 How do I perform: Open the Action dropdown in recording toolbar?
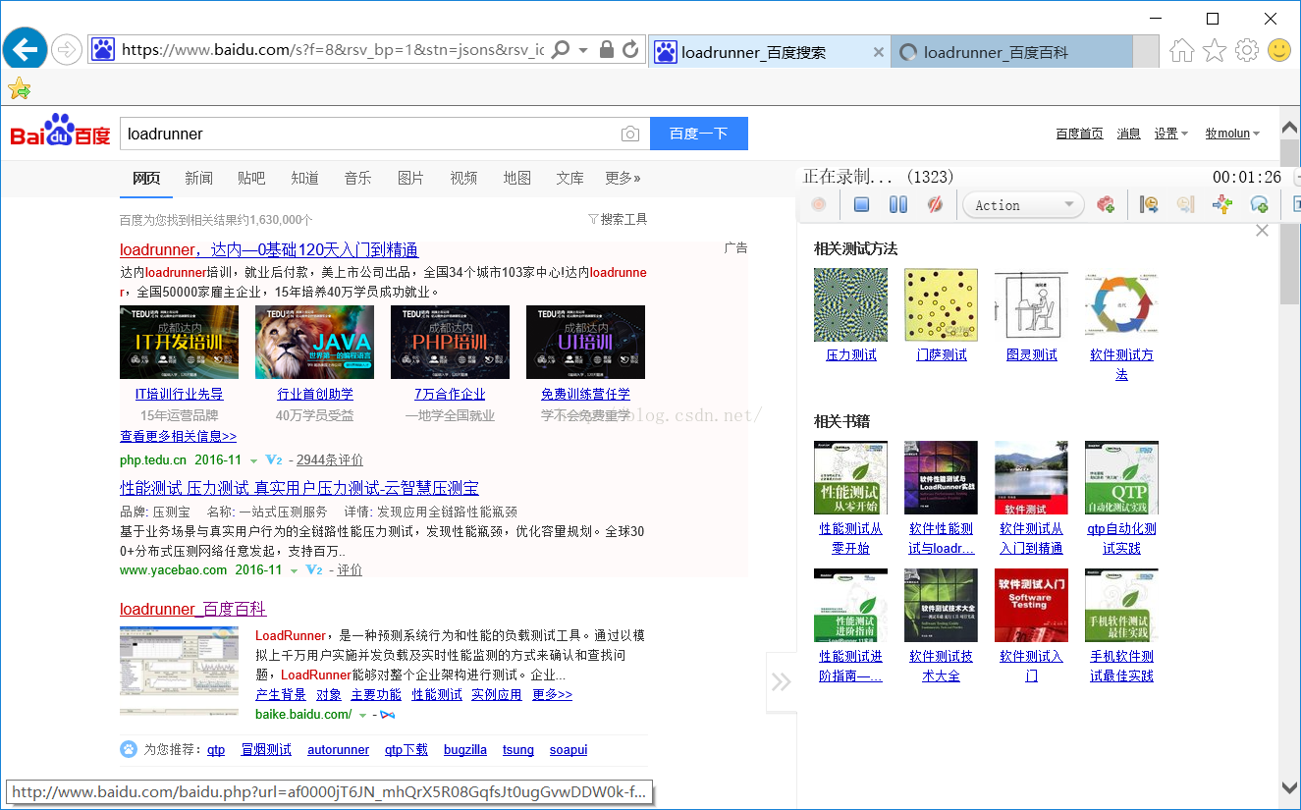click(1024, 205)
